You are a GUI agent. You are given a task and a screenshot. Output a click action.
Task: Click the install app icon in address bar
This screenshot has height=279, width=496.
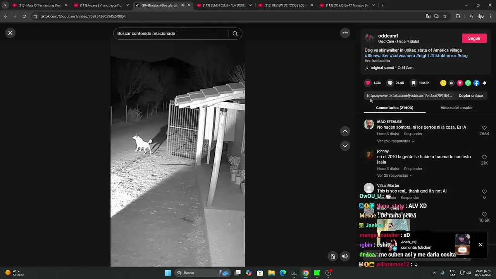[436, 16]
